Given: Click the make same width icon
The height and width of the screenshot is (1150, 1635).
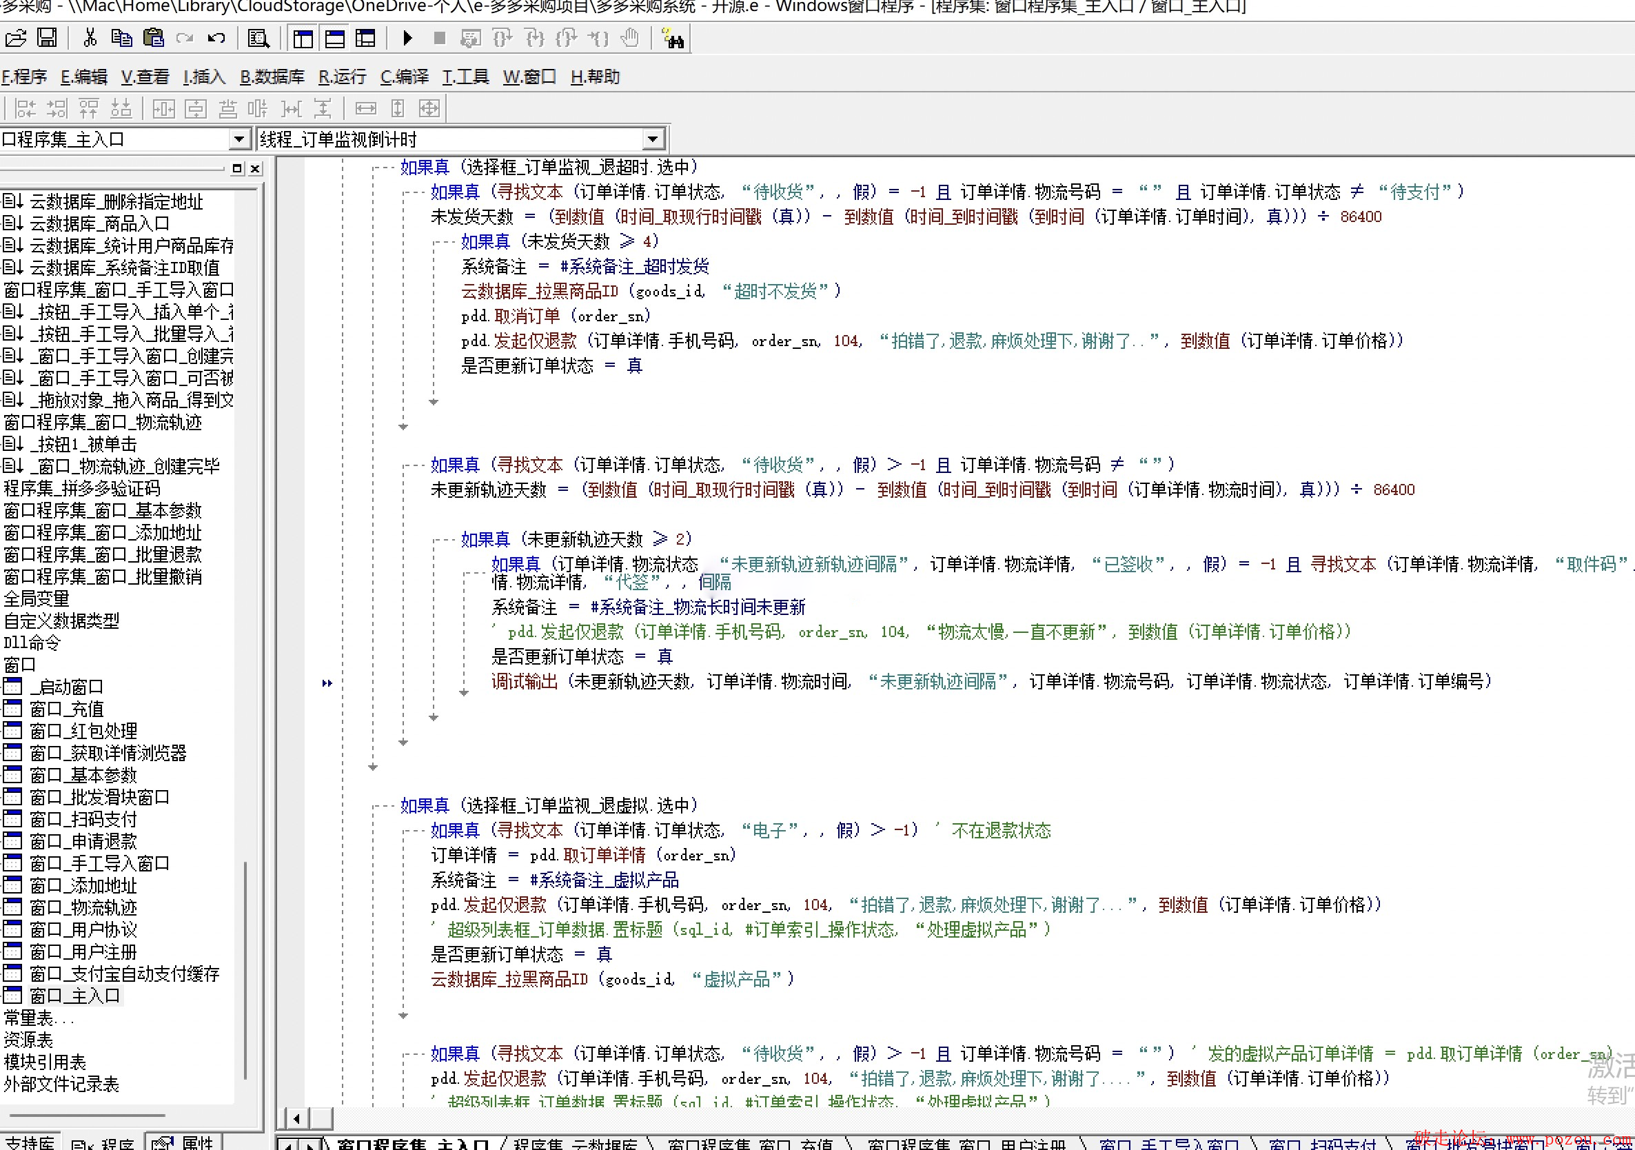Looking at the screenshot, I should [365, 108].
